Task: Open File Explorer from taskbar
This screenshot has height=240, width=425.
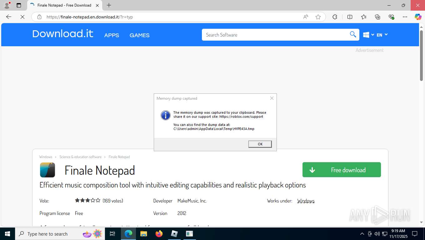Action: pos(143,234)
